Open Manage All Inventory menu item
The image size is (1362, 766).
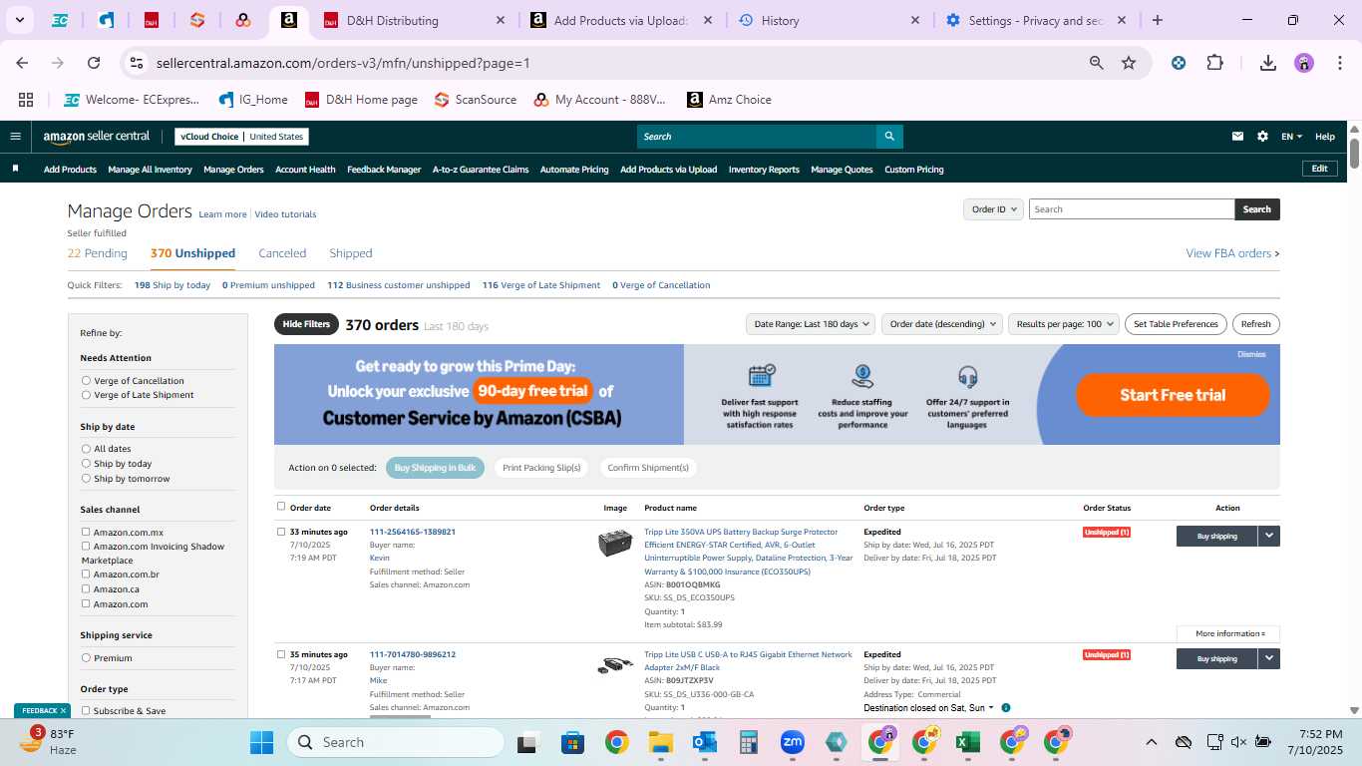click(150, 170)
